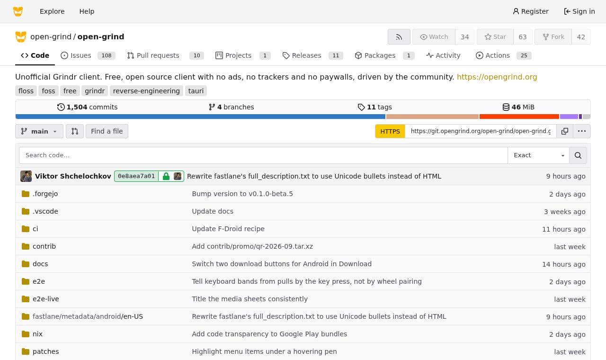The image size is (606, 360).
Task: Open the Actions tab
Action: [503, 55]
